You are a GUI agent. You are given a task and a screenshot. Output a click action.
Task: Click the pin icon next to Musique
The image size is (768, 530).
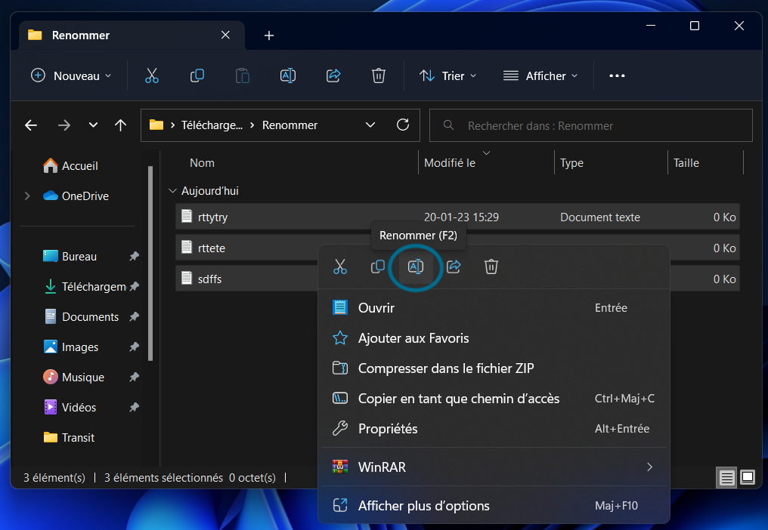pyautogui.click(x=134, y=377)
